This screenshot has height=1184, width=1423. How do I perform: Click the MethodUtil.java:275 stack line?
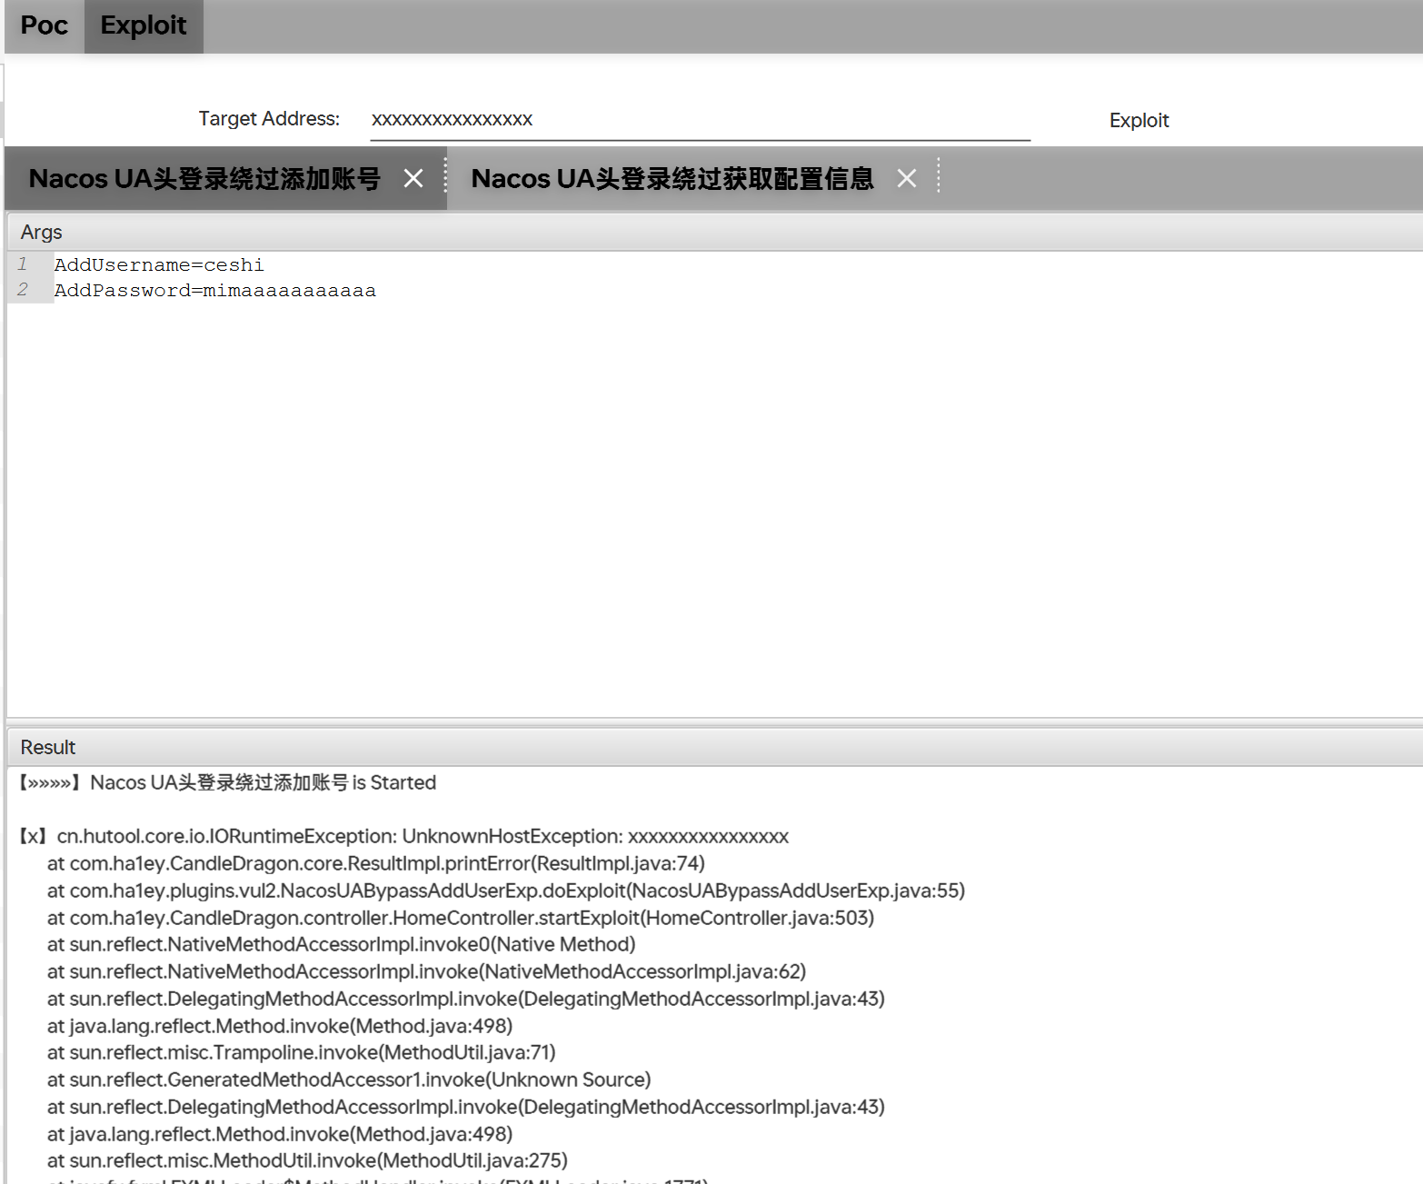pyautogui.click(x=308, y=1160)
